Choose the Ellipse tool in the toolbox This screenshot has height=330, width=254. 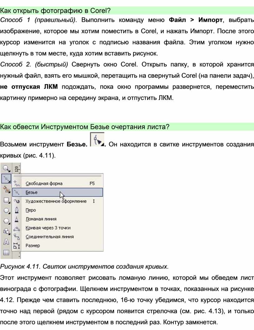[x=6, y=210]
